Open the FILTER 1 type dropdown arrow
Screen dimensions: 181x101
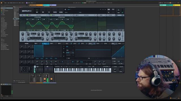click(x=114, y=15)
